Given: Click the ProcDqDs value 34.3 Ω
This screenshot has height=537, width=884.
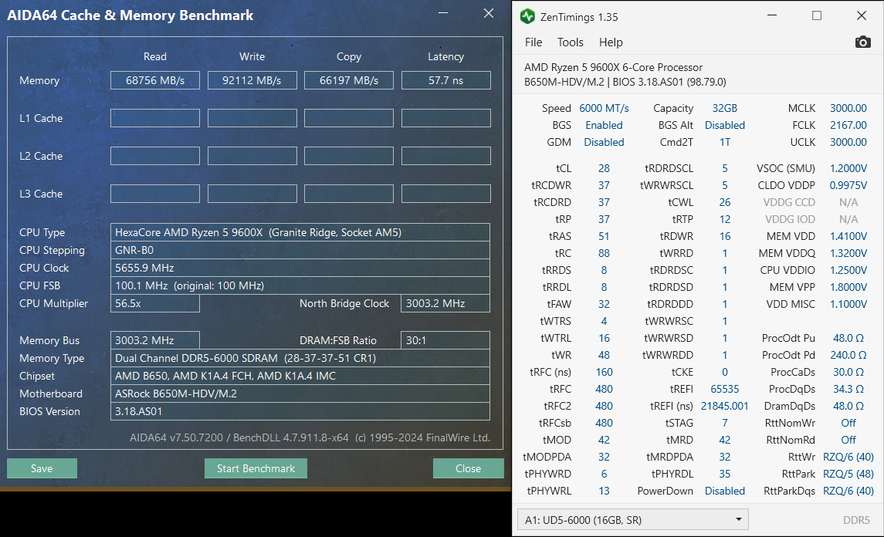Looking at the screenshot, I should (x=848, y=389).
